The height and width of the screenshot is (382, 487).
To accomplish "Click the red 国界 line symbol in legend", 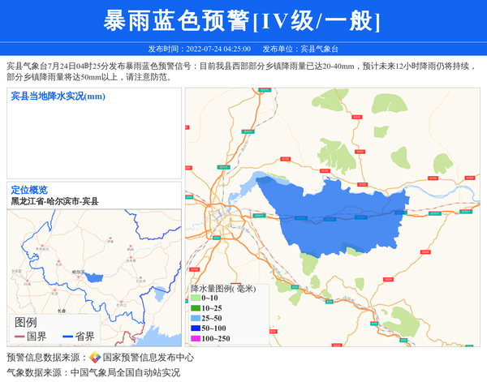I will 19,337.
